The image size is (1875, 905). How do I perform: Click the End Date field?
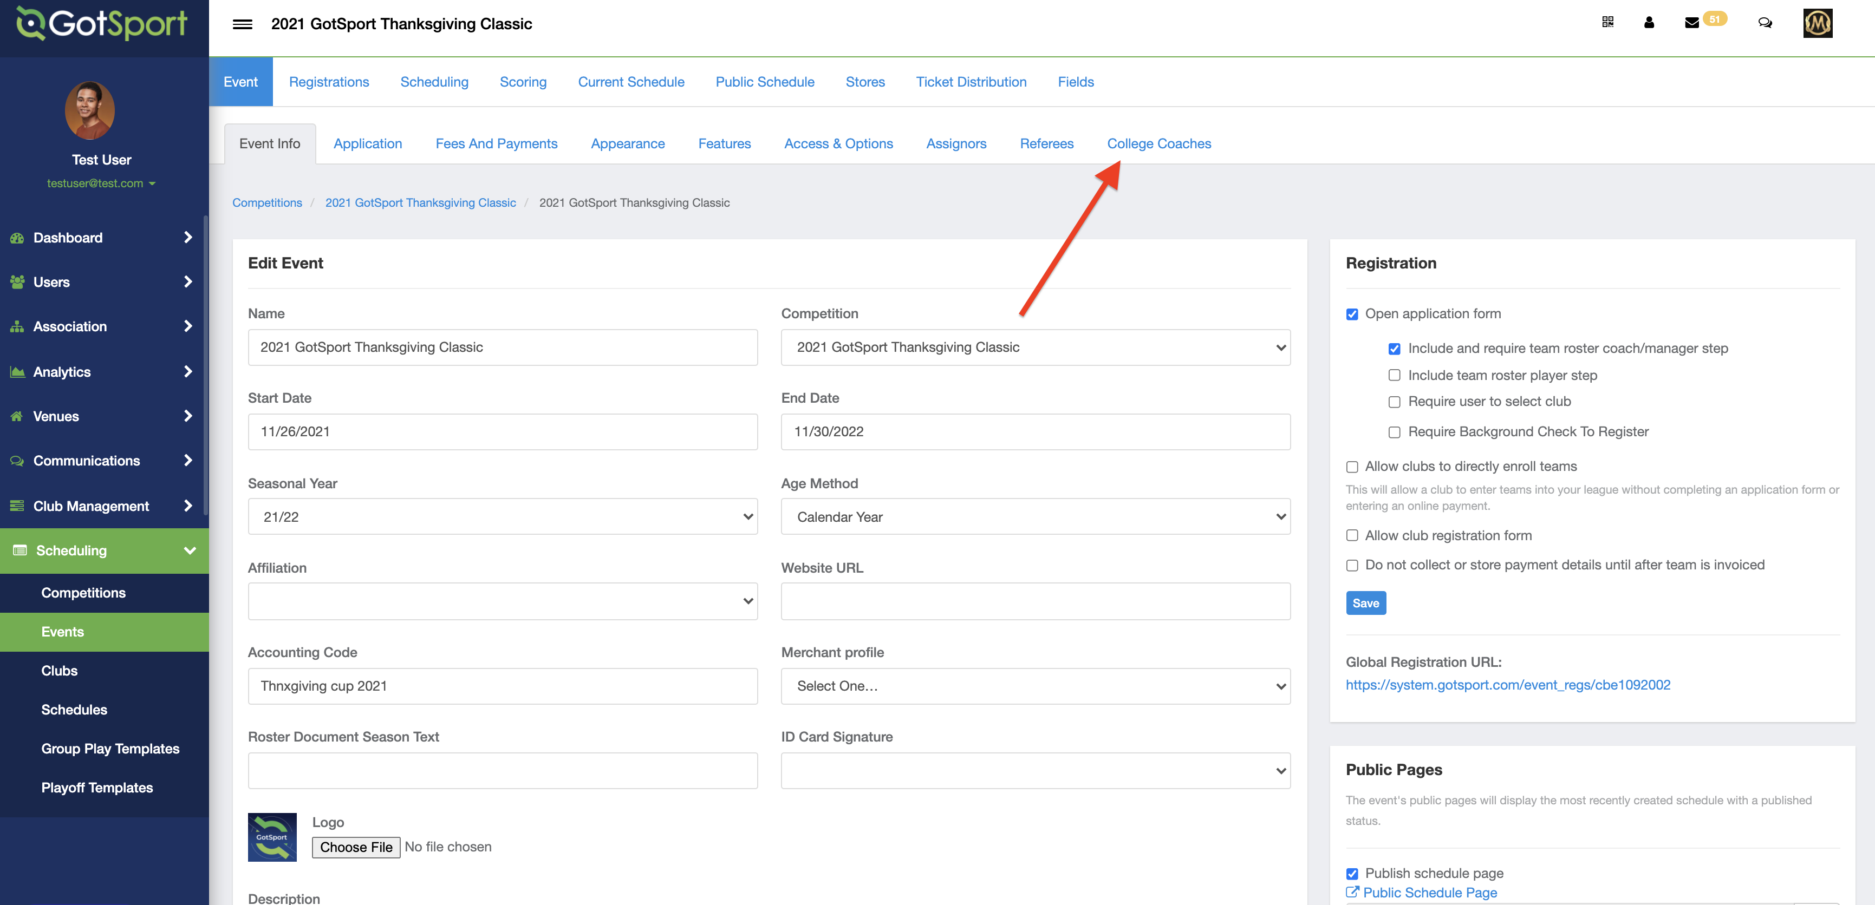click(x=1036, y=431)
